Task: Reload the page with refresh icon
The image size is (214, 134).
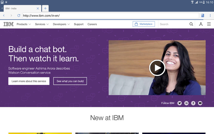Action: tap(19, 15)
